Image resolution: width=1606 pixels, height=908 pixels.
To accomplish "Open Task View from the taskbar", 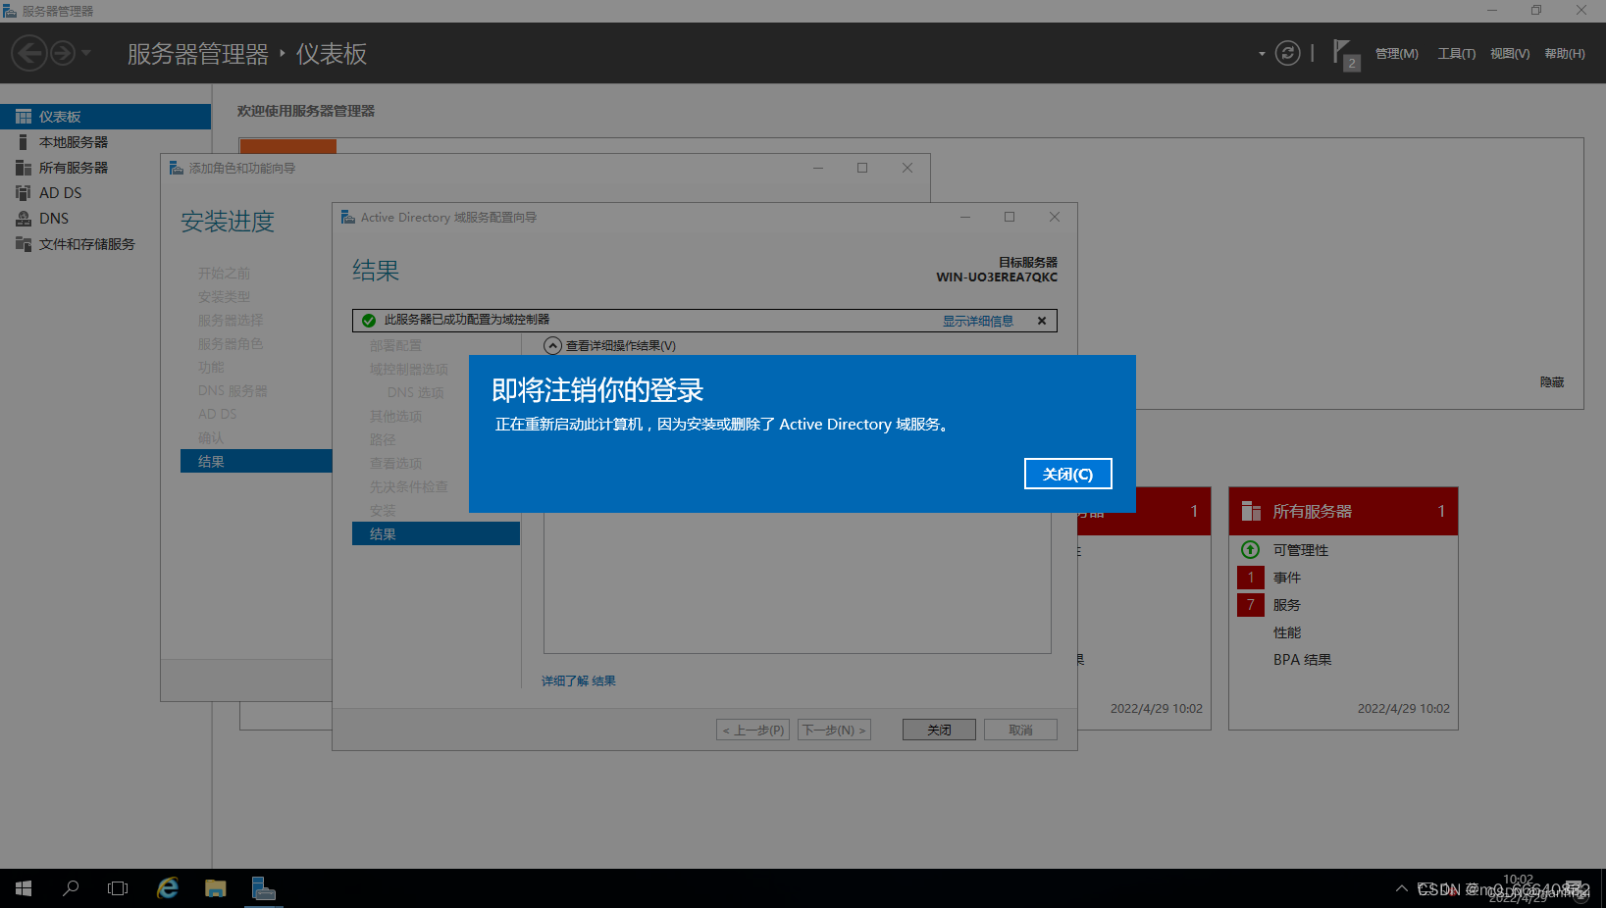I will point(118,888).
